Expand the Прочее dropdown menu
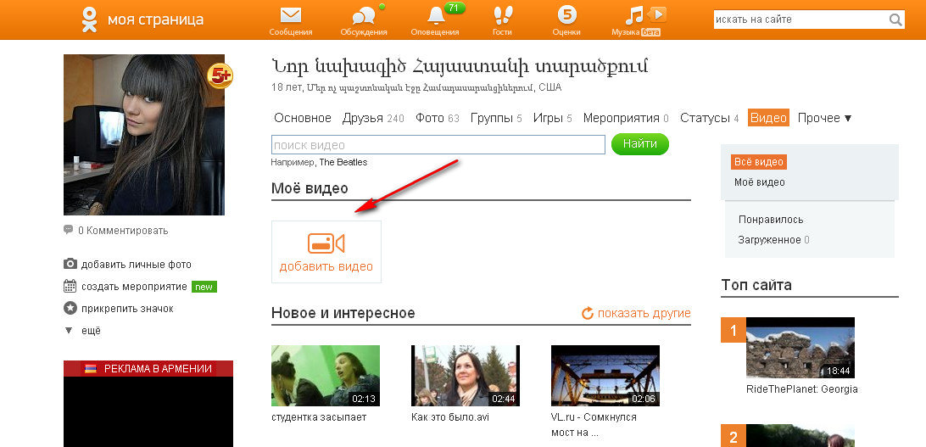Image resolution: width=926 pixels, height=447 pixels. pos(824,118)
